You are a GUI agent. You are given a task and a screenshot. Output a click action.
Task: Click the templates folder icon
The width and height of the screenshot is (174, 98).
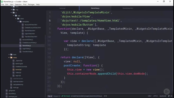[x=21, y=22]
